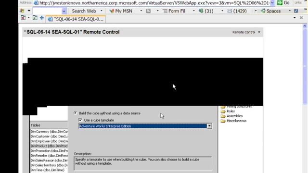The height and width of the screenshot is (173, 308).
Task: Close the current browser tab
Action: pos(301,18)
